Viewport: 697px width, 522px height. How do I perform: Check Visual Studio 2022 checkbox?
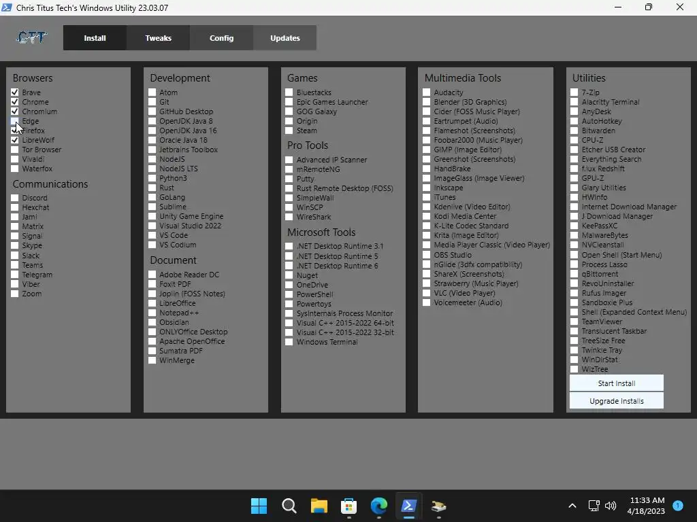152,226
